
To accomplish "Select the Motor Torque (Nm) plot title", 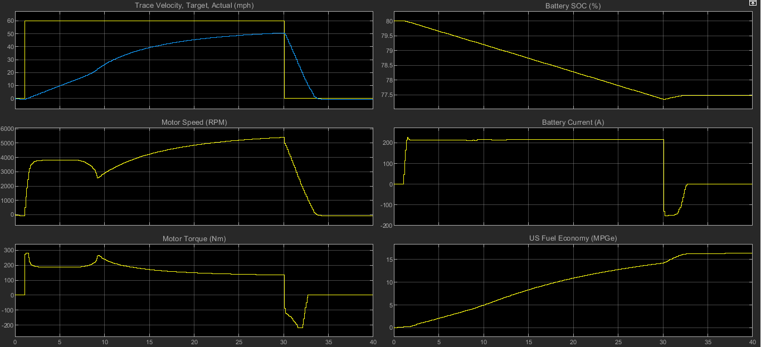I will click(195, 238).
